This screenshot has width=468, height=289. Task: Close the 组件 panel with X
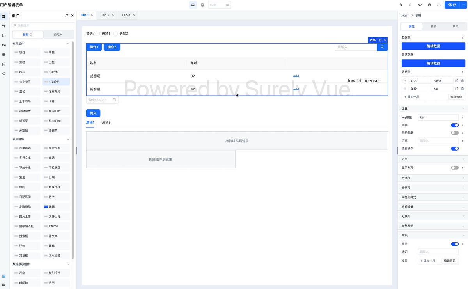pos(73,16)
